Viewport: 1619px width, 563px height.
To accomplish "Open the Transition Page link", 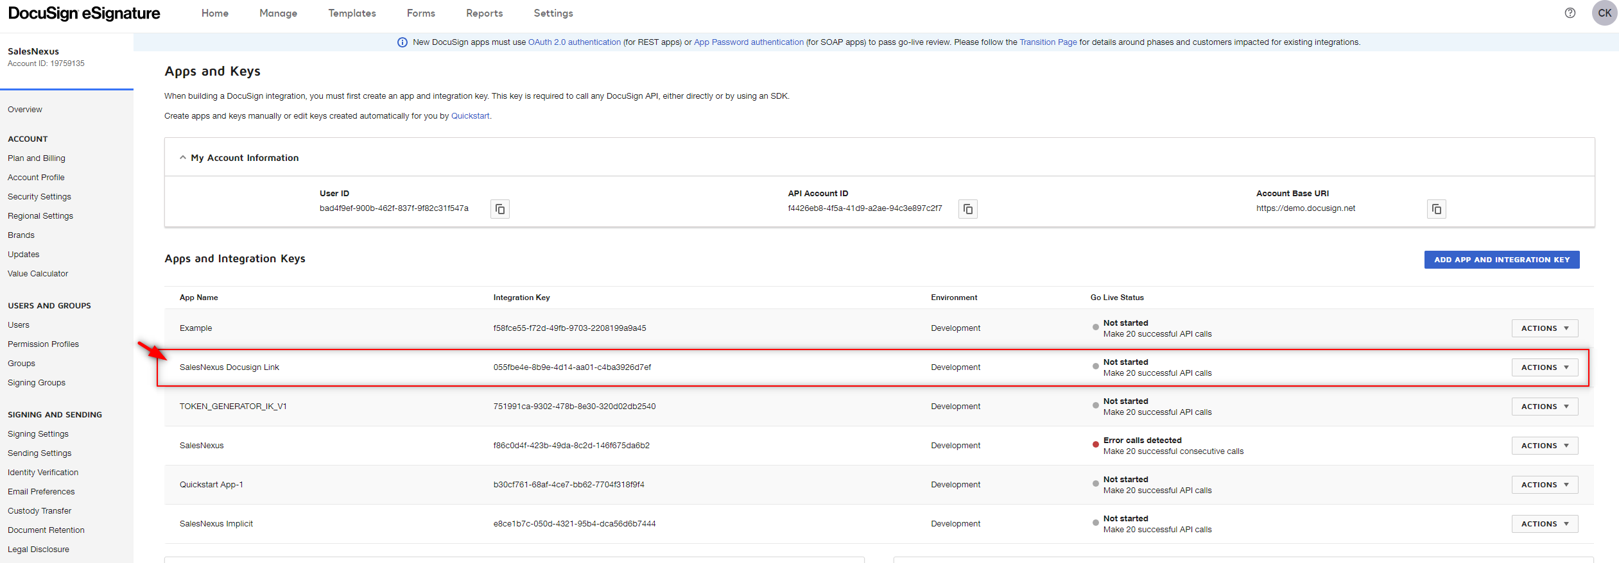I will coord(1048,42).
